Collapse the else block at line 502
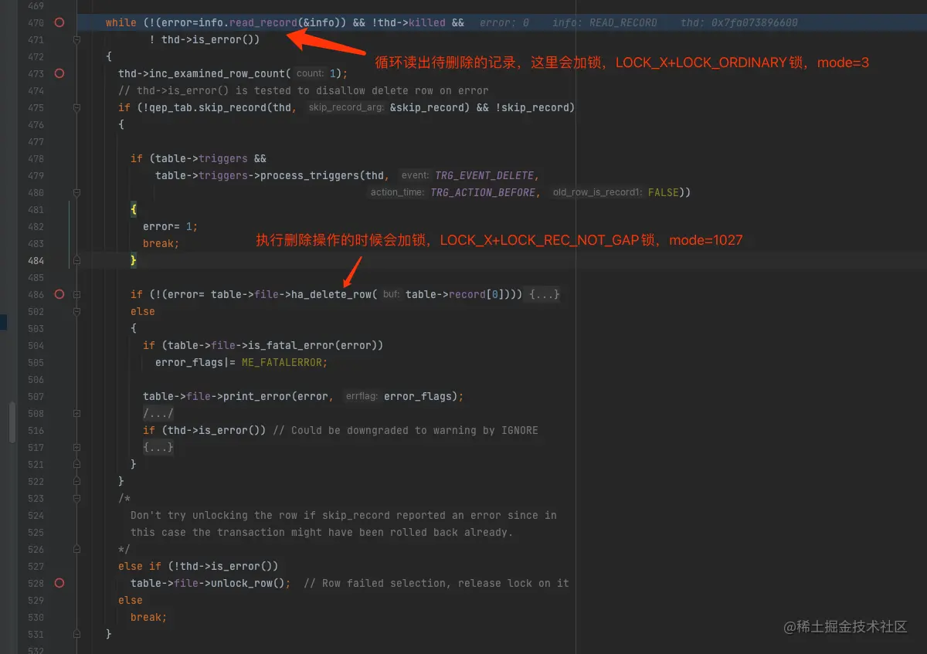This screenshot has width=927, height=654. click(x=76, y=311)
